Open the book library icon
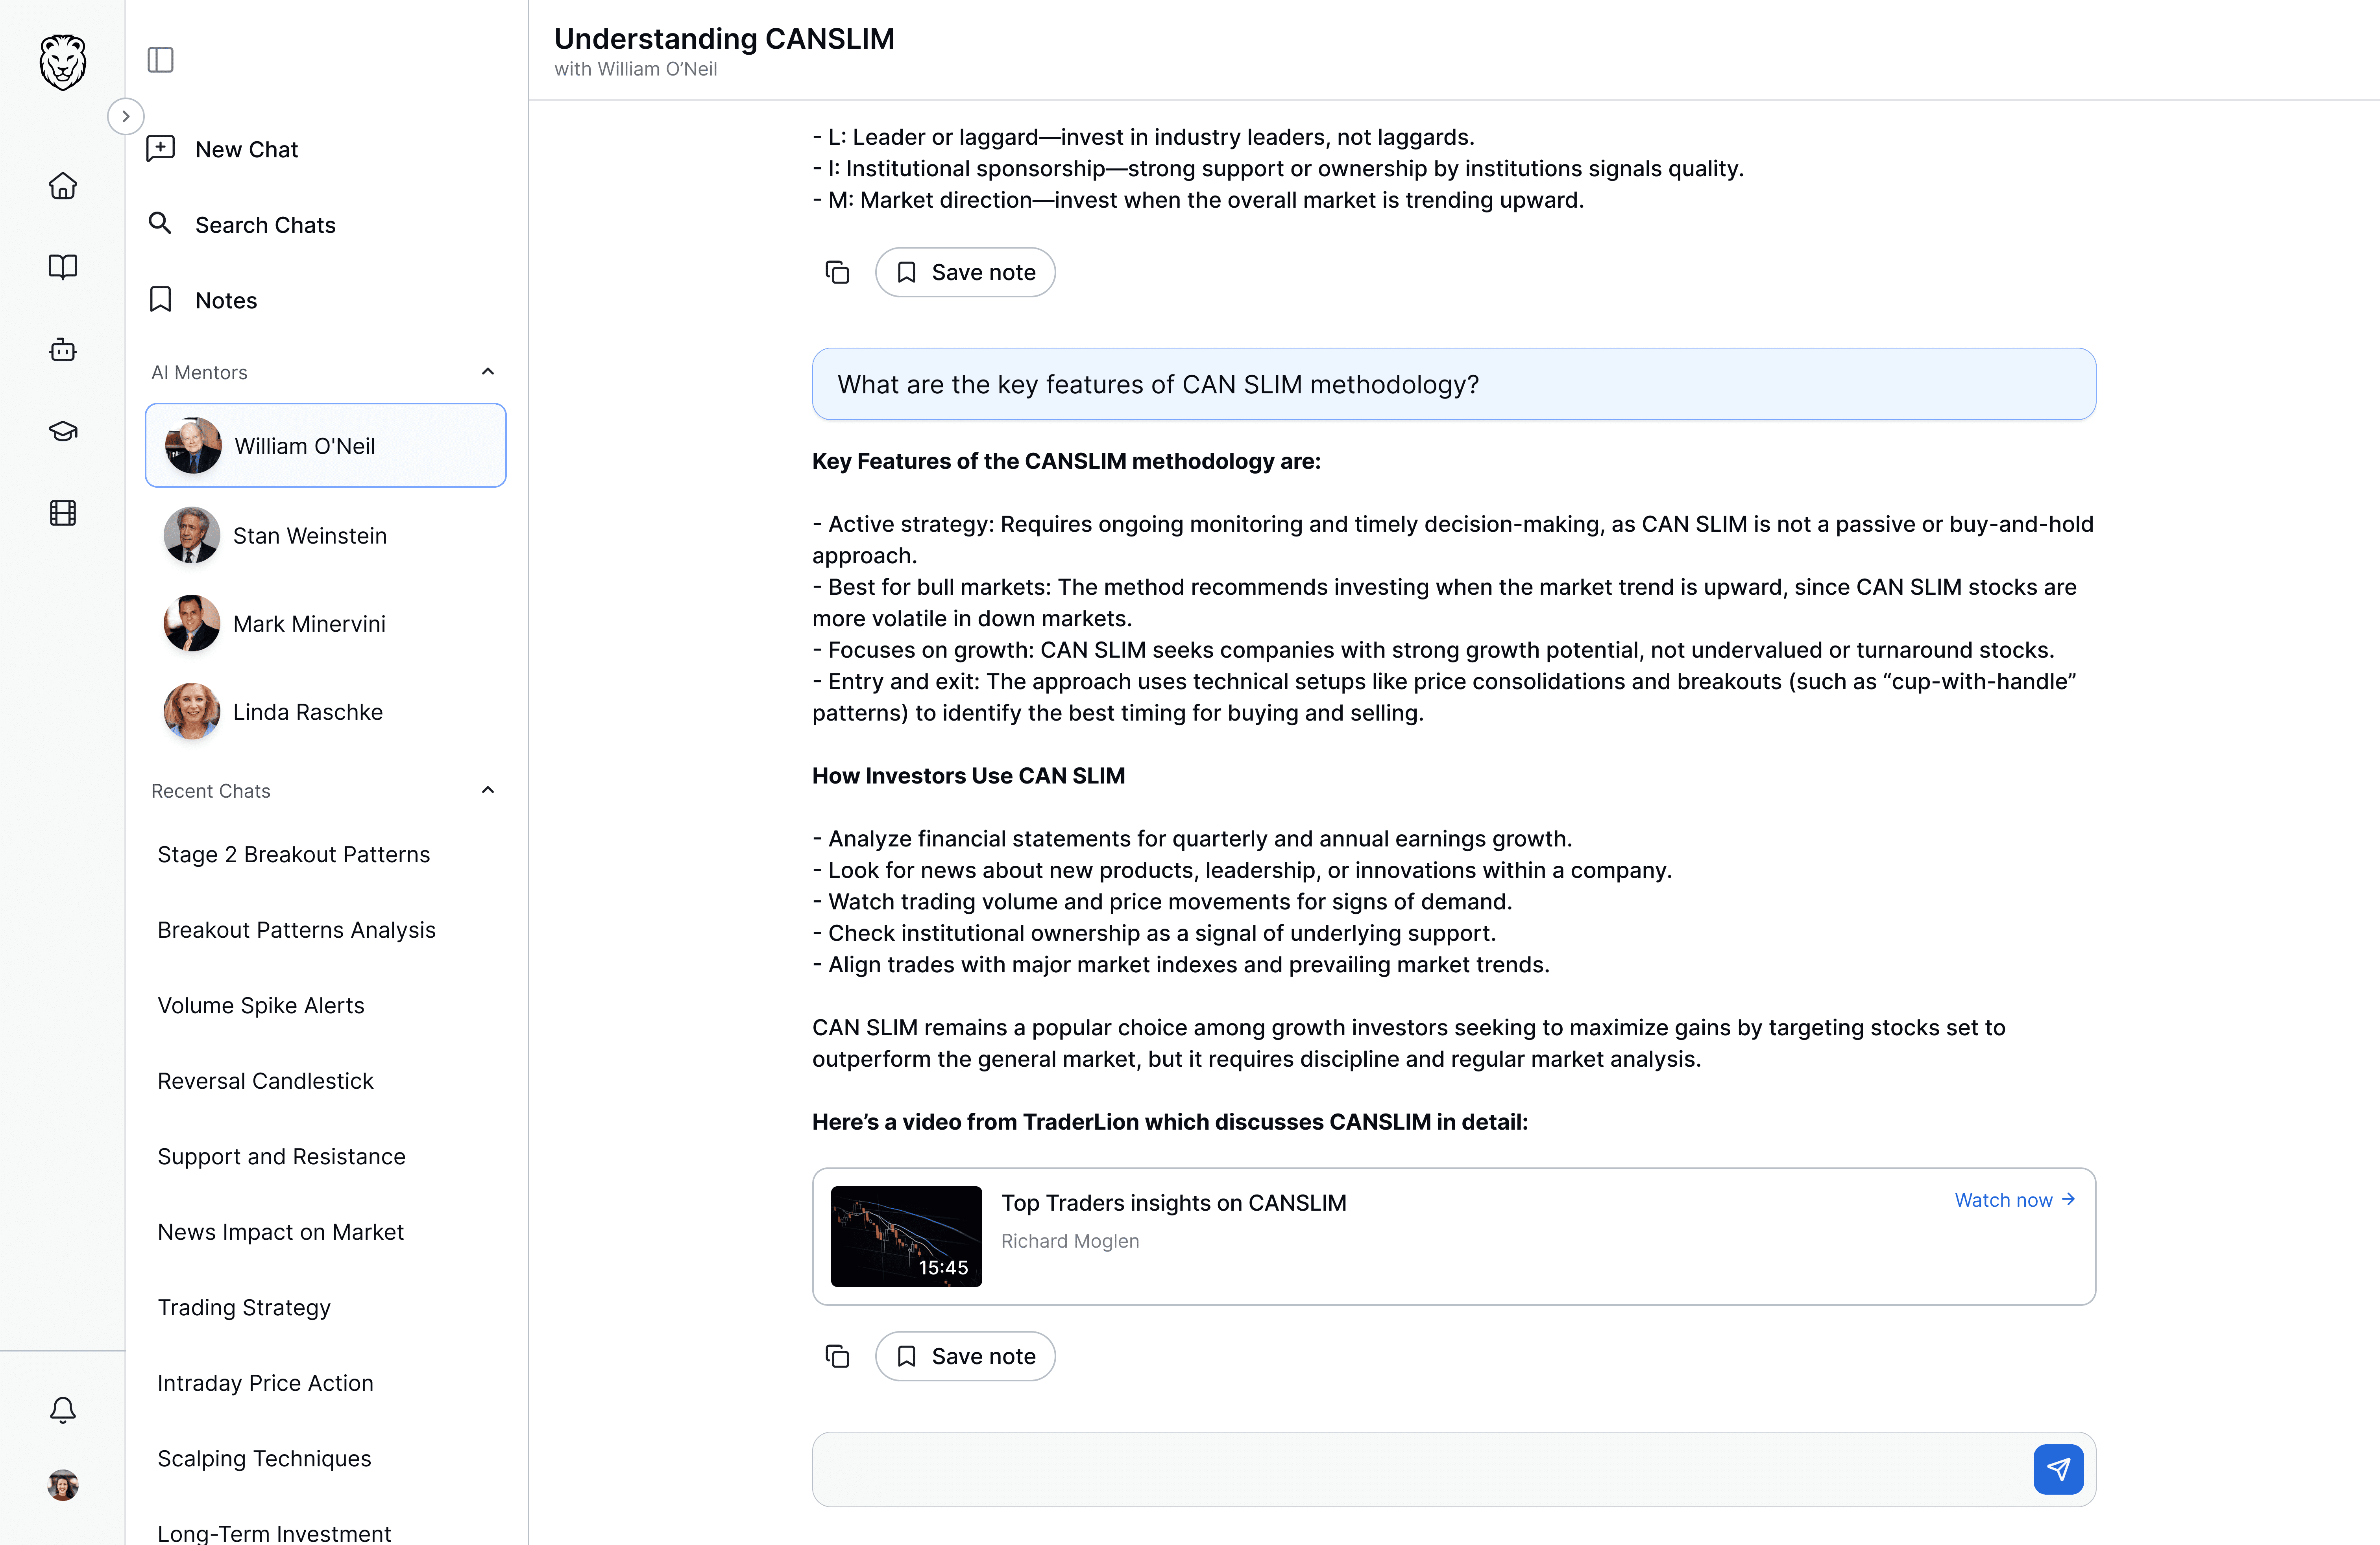Screen dimensions: 2380x1545 tap(63, 267)
